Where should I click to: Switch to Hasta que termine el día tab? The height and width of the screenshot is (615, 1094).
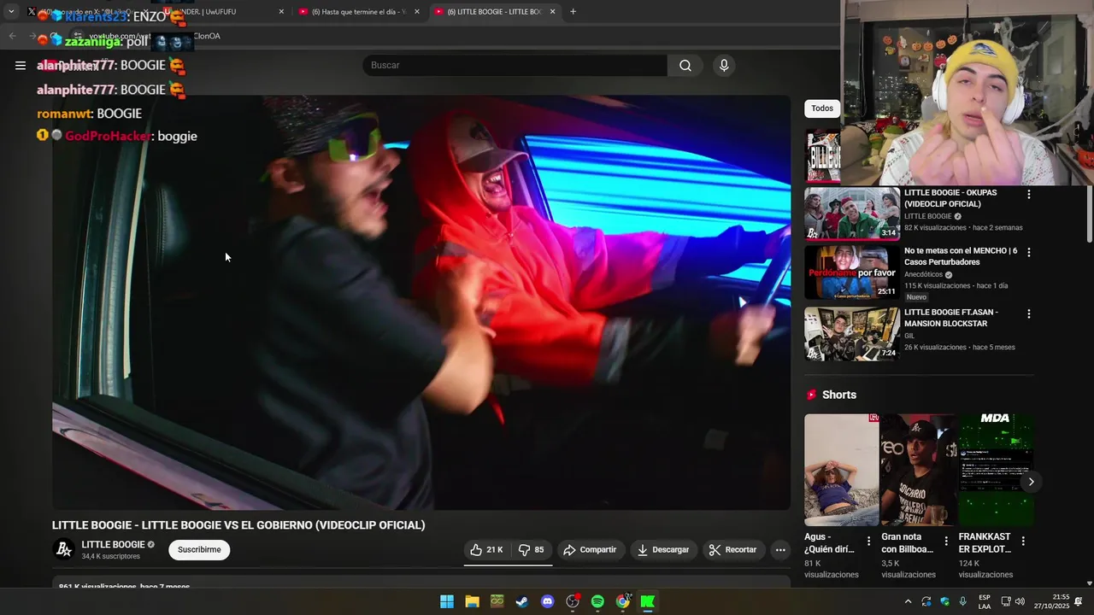(x=359, y=12)
